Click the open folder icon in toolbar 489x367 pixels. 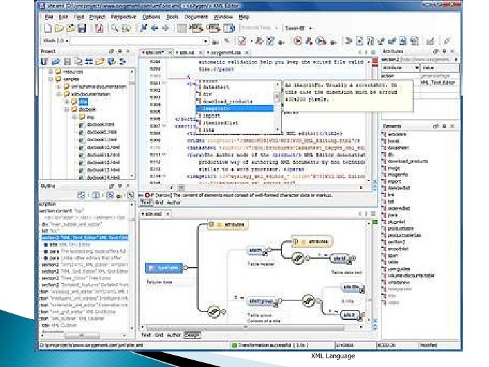coord(59,28)
